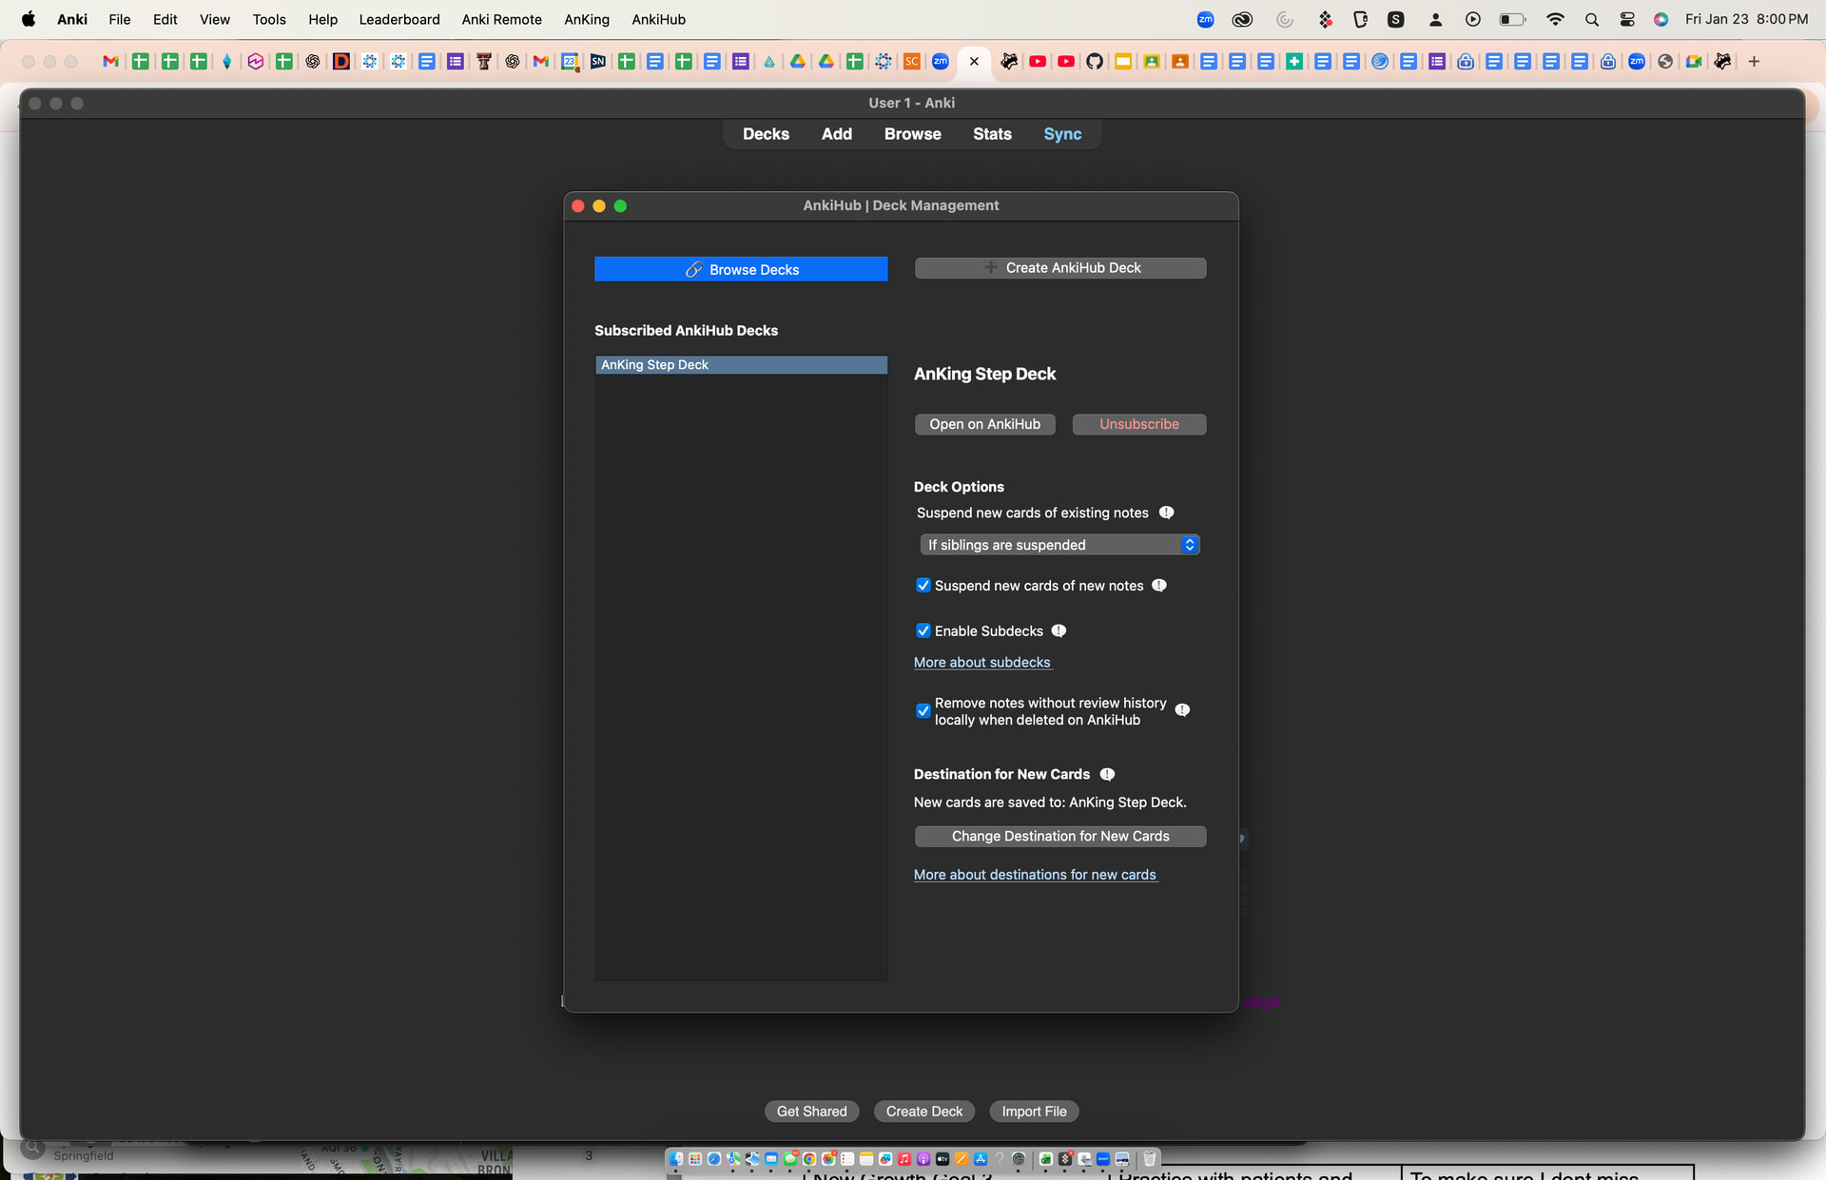Open the Wi-Fi status menu

tap(1555, 19)
